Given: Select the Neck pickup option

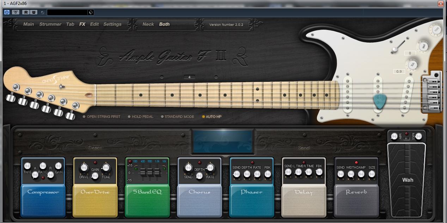Looking at the screenshot, I should pyautogui.click(x=148, y=24).
